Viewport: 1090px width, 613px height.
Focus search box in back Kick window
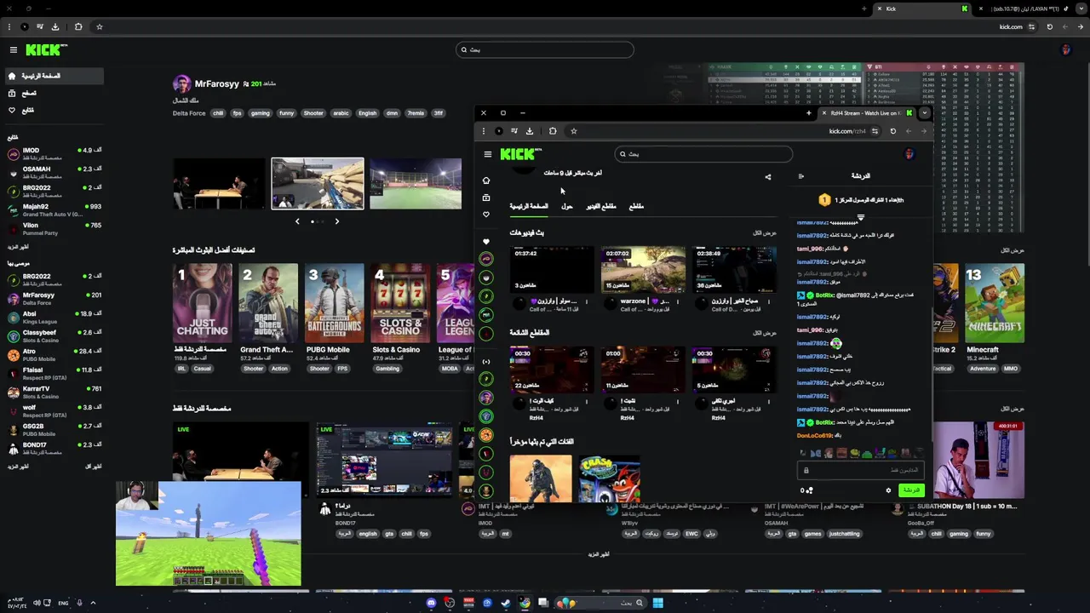(x=545, y=49)
